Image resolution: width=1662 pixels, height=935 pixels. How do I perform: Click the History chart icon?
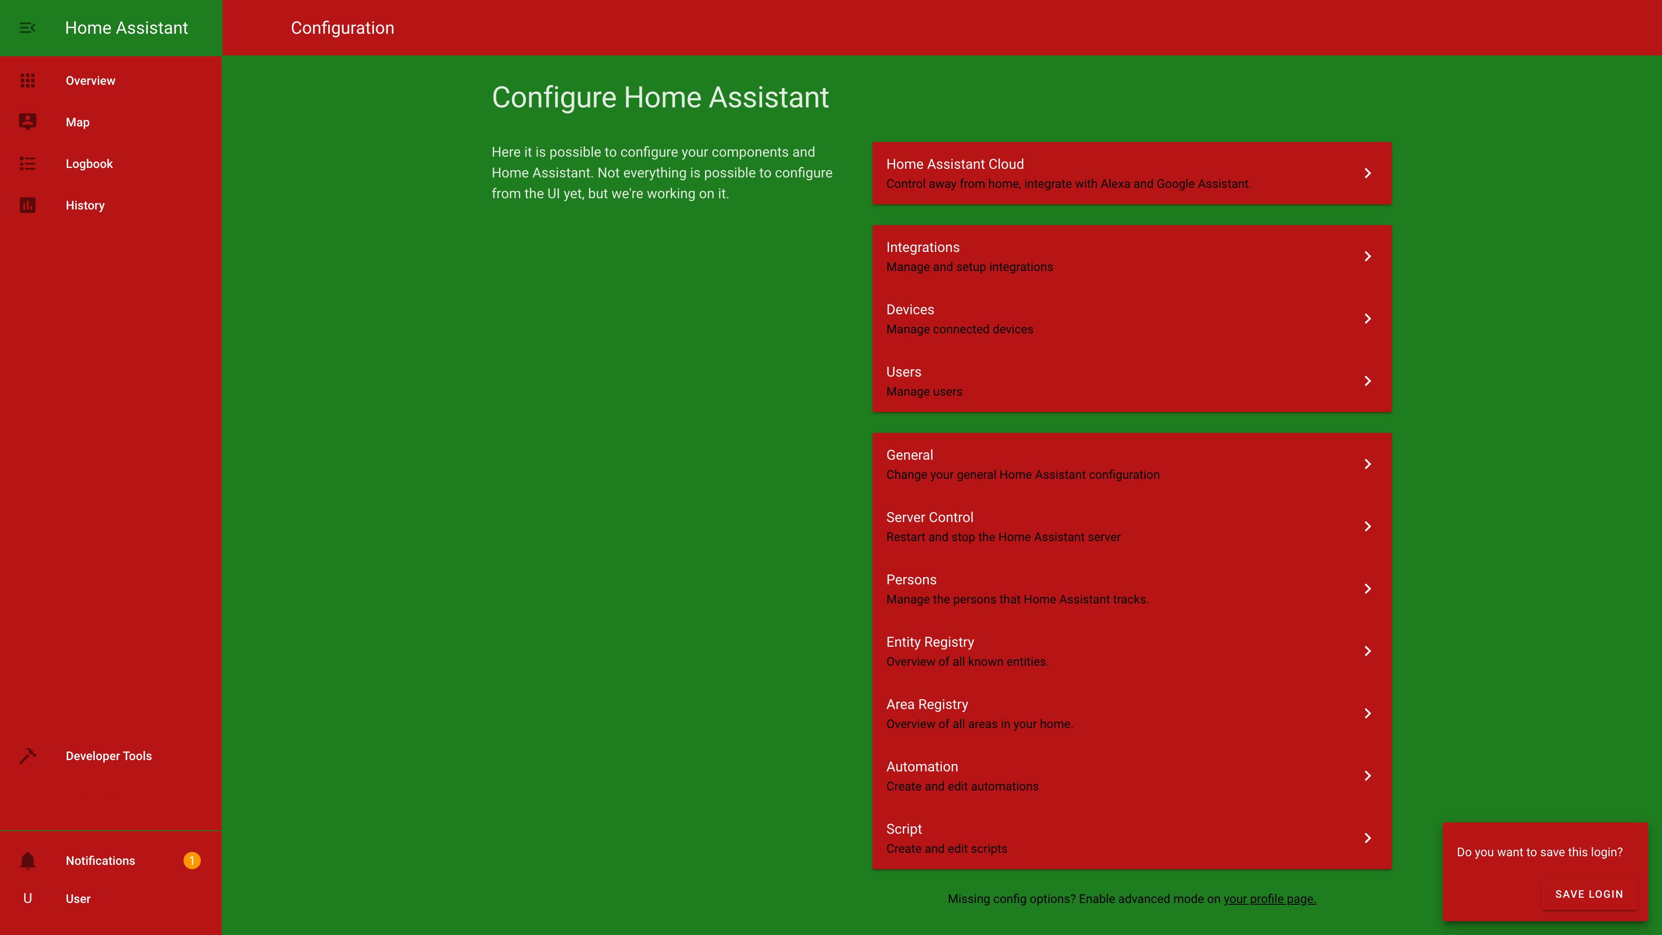(27, 205)
